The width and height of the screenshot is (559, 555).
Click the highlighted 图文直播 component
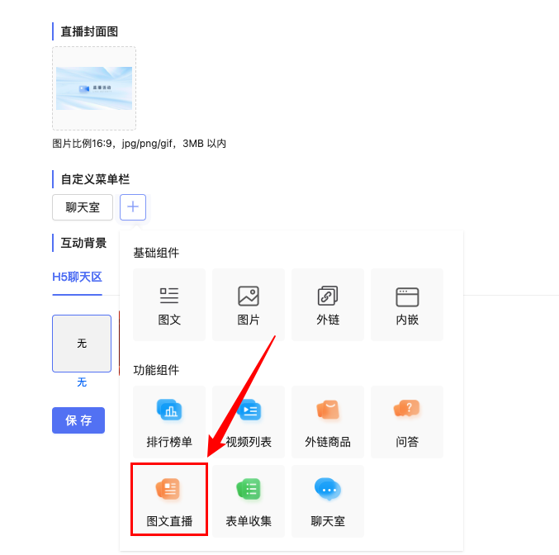click(169, 500)
